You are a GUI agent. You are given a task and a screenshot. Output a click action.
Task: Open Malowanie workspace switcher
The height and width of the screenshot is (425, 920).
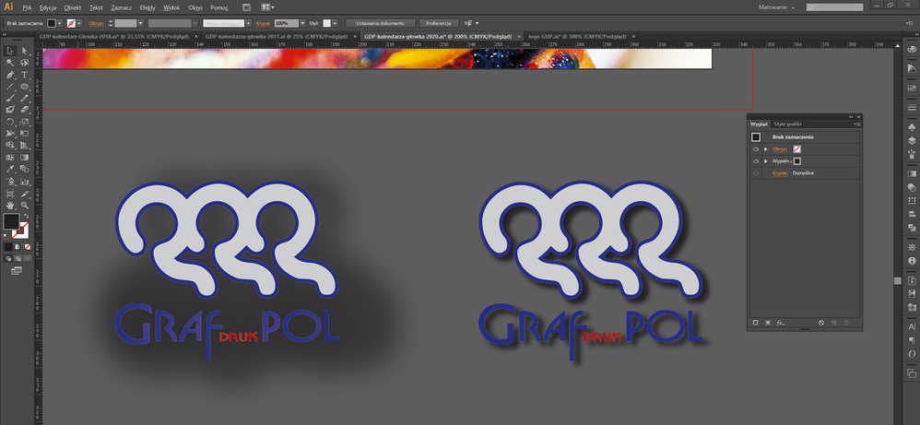click(x=776, y=7)
